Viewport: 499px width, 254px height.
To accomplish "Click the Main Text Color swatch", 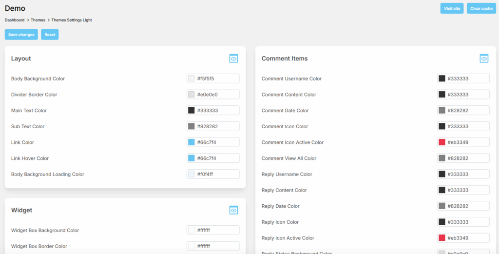I will [x=192, y=111].
